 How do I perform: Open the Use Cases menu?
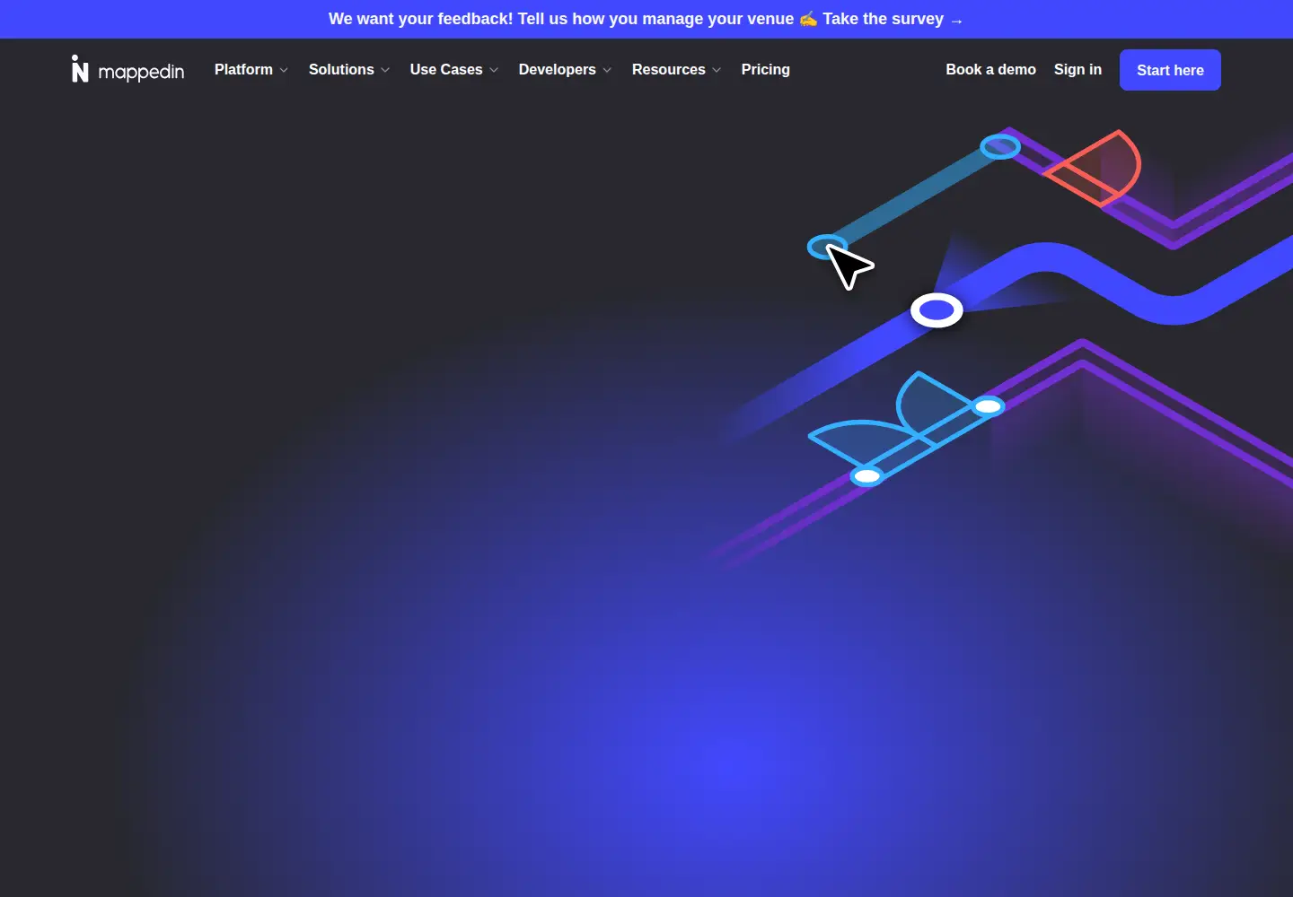point(454,70)
